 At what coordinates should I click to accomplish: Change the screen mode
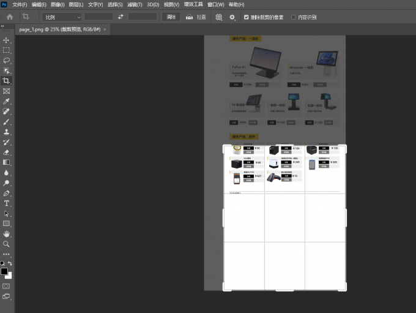click(x=6, y=296)
